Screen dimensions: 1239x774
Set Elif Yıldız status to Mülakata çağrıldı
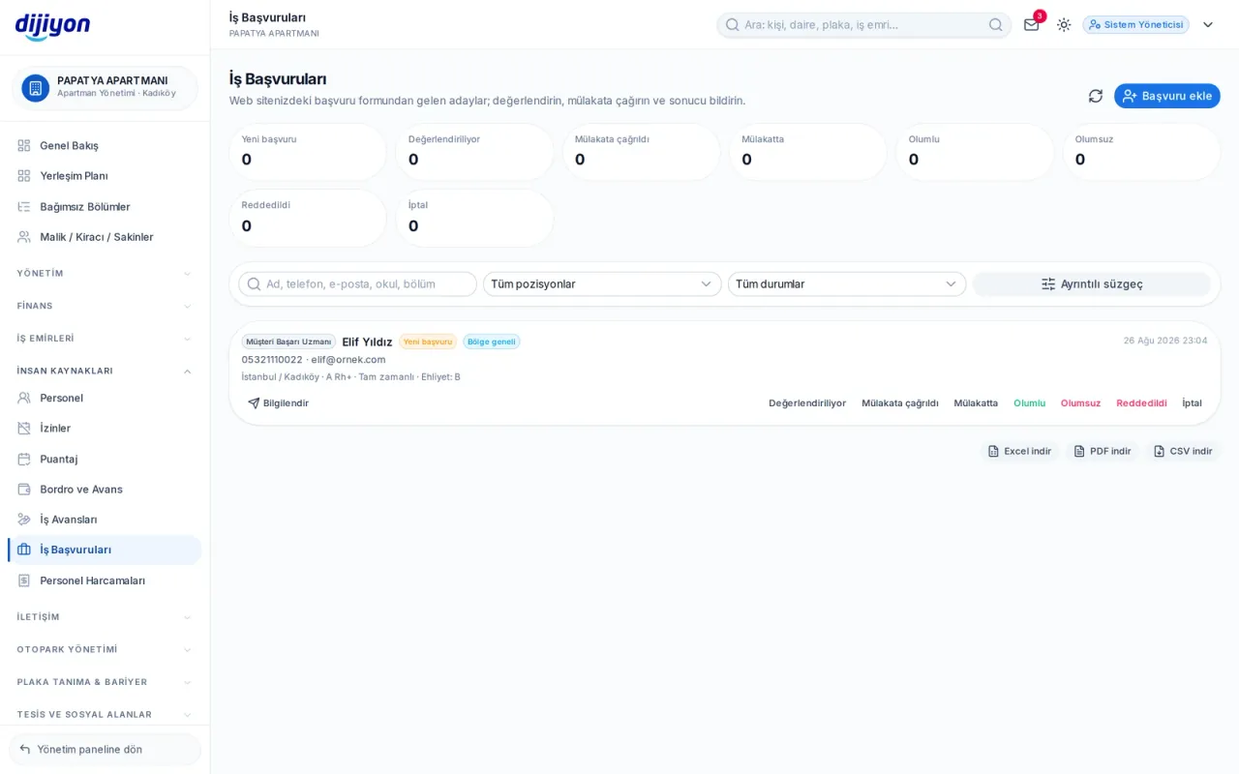(900, 403)
